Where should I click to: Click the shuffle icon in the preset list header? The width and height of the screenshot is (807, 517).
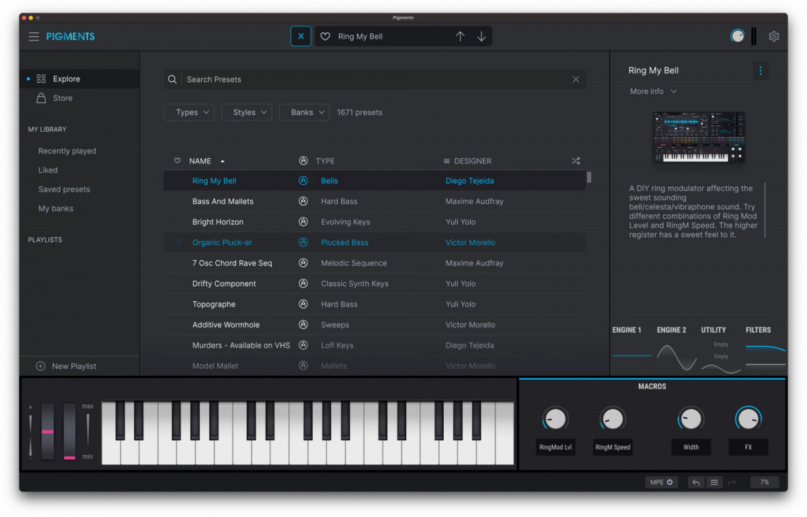pos(576,161)
